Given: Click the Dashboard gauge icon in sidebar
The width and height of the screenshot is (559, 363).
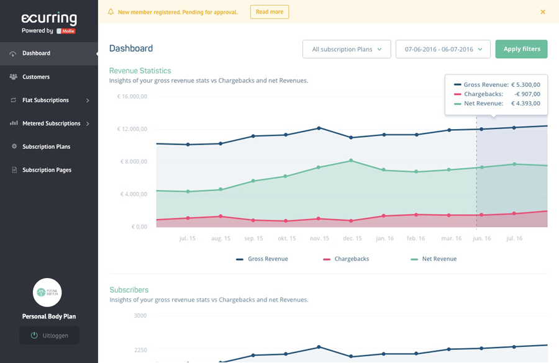Looking at the screenshot, I should pos(13,53).
